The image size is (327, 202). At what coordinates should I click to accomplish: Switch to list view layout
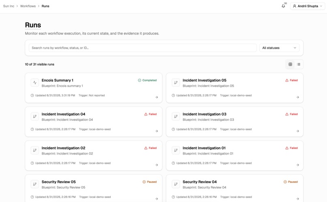pos(299,64)
